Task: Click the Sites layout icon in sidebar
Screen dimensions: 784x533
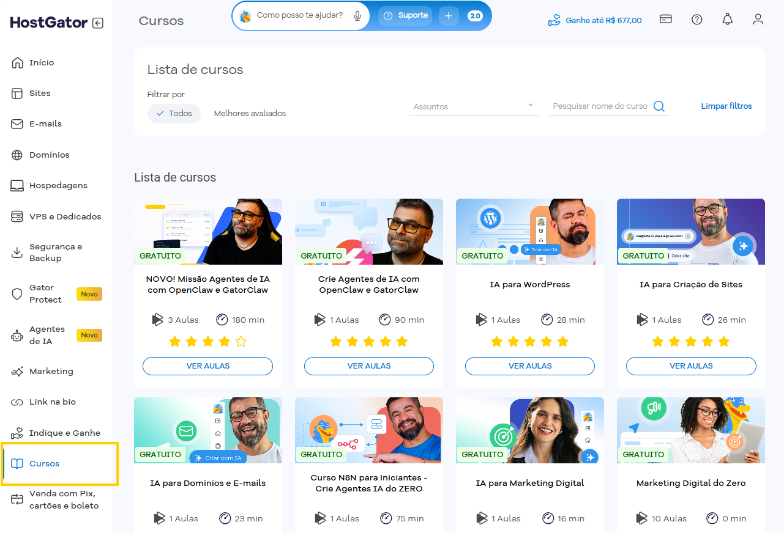Action: 17,93
